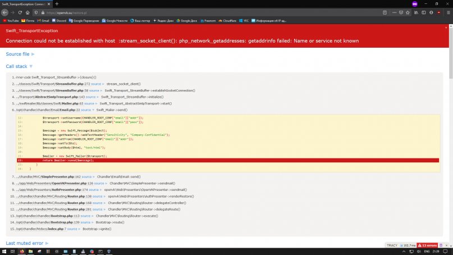The height and width of the screenshot is (255, 453).
Task: Switch ENG input language indicator
Action: coord(427,252)
